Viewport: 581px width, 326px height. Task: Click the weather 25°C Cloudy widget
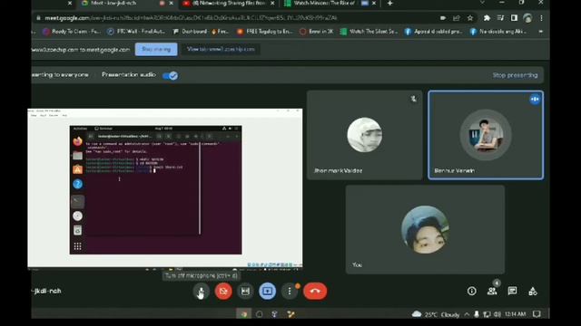(x=436, y=314)
